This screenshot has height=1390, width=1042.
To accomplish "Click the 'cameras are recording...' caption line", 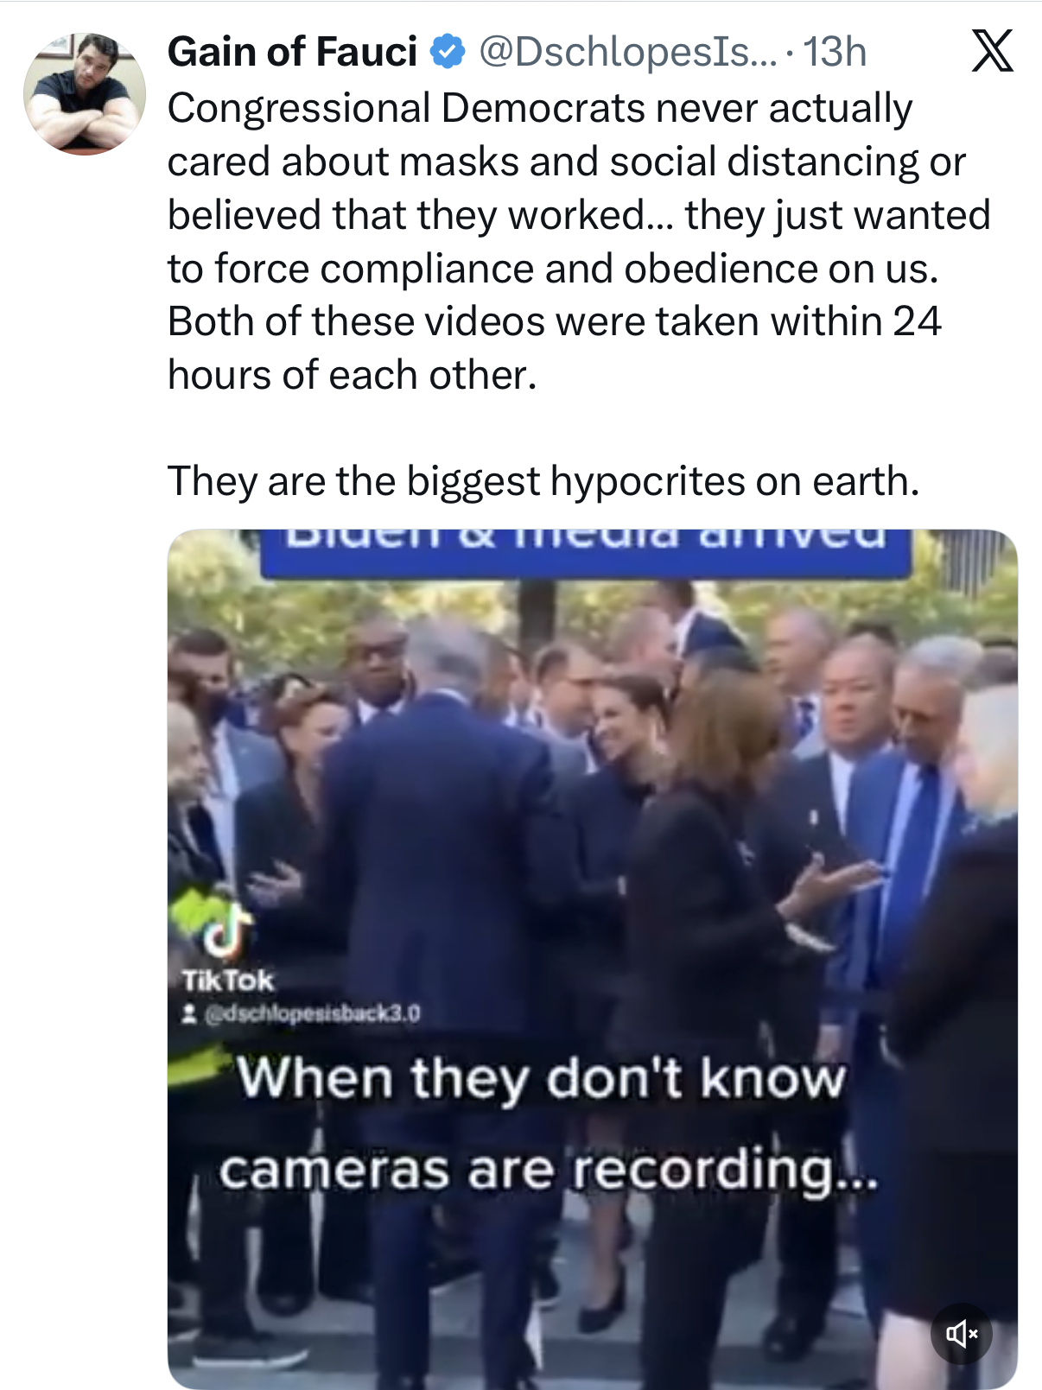I will point(548,1171).
